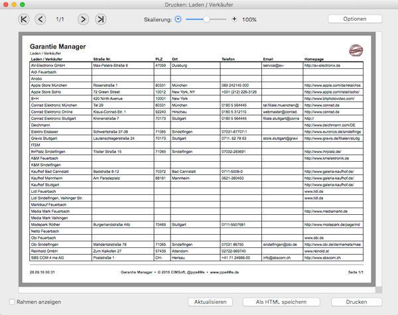Select the Kaufhof Mannheim cell
Screen dimensions: 398x315
click(60, 178)
